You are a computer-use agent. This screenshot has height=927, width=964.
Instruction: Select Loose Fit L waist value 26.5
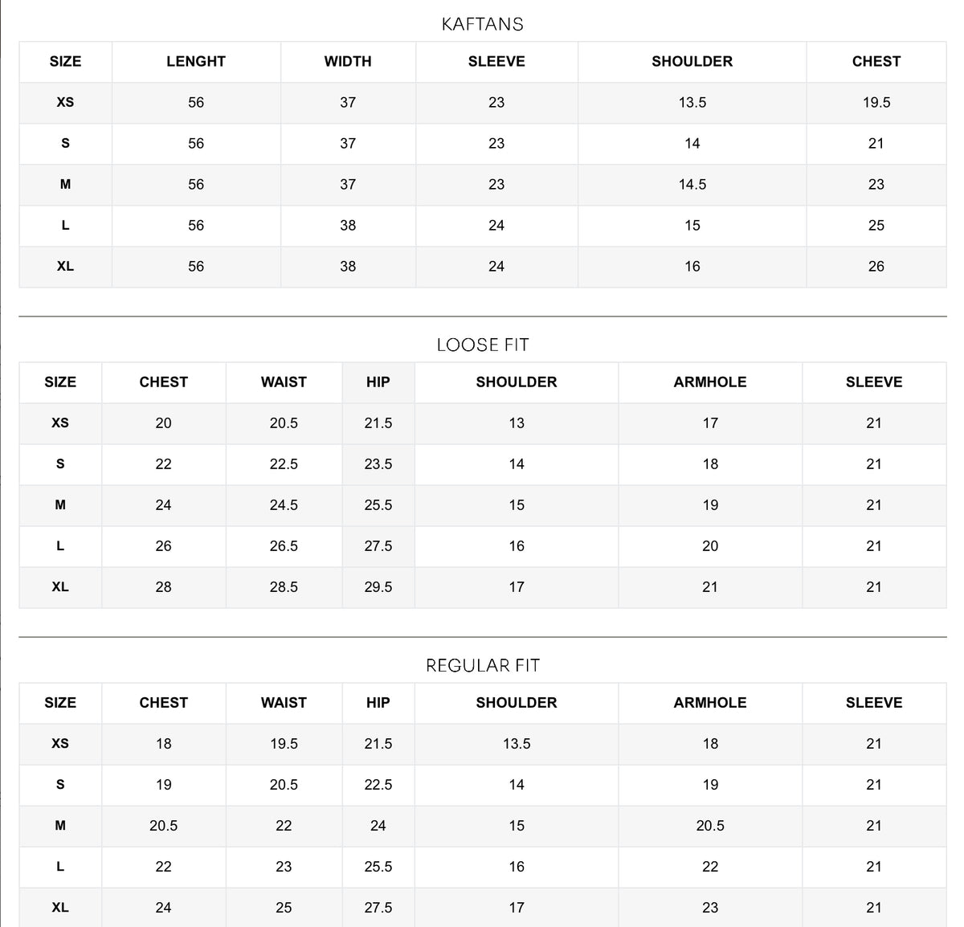tap(284, 546)
